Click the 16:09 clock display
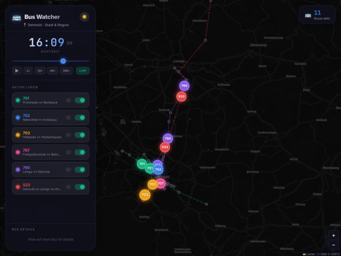The image size is (341, 256). (47, 42)
